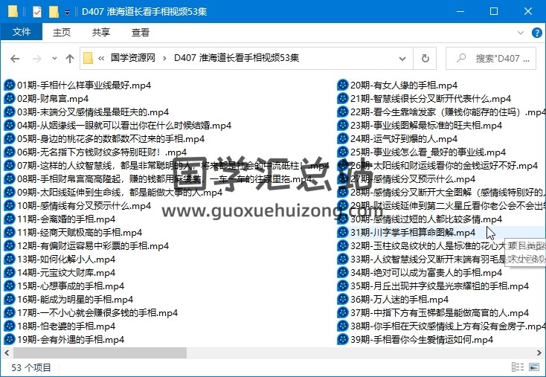Viewport: 546px width, 377px height.
Task: Select file 38期-你手相在天纹感情线上方有没有金房子
Action: coord(441,326)
